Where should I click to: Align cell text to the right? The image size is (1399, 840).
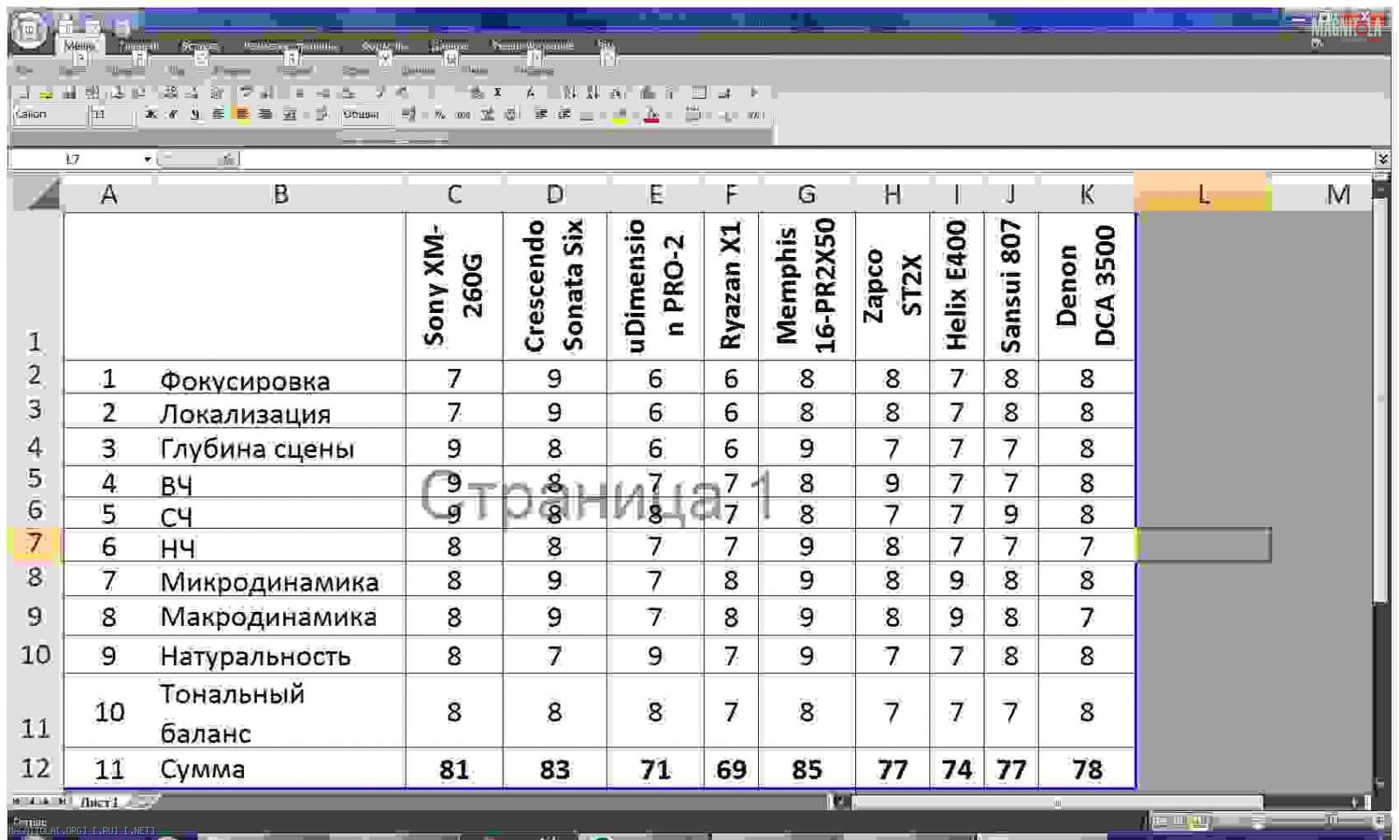[x=265, y=115]
